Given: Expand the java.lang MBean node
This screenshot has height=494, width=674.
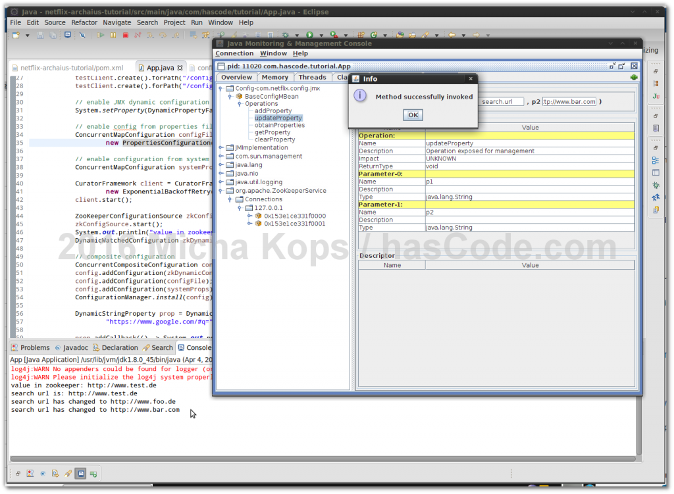Looking at the screenshot, I should pyautogui.click(x=220, y=165).
